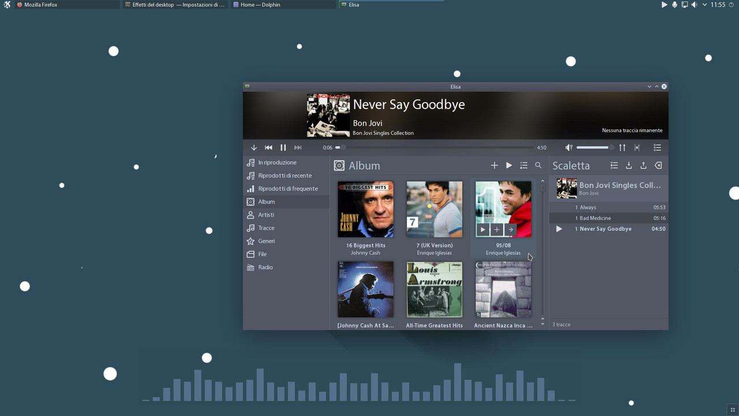Image resolution: width=739 pixels, height=416 pixels.
Task: Open the 16 Biggest Hits album cover
Action: click(x=365, y=209)
